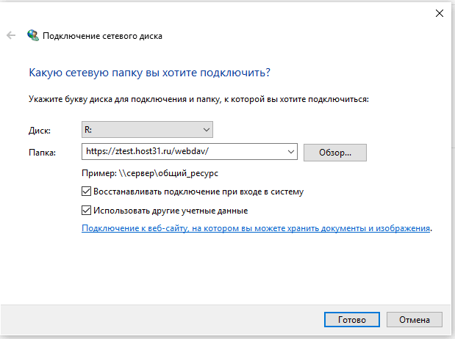Click the instruction line 'Укажите букву диска...'
455x339 pixels.
[198, 98]
